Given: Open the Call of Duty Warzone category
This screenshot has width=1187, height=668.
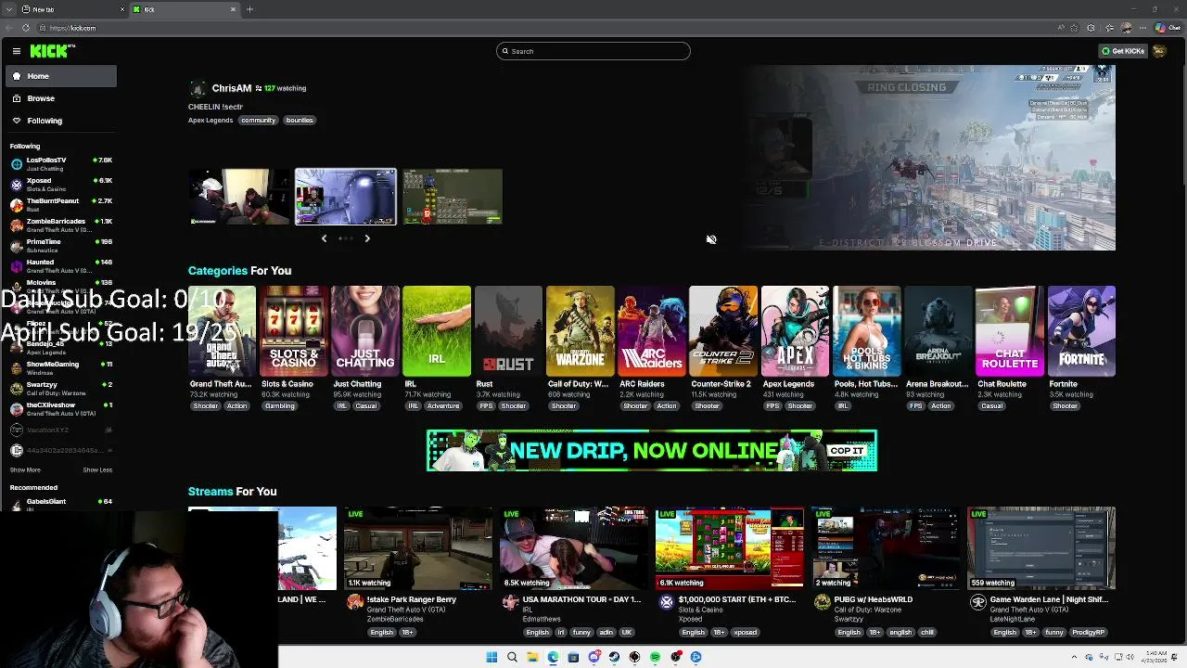Looking at the screenshot, I should [580, 331].
